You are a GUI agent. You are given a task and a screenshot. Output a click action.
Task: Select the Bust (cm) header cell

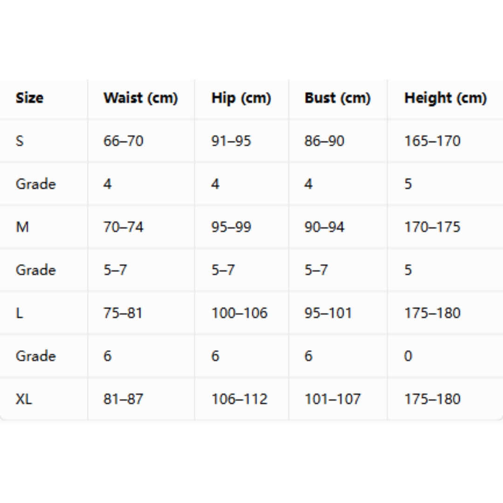338,98
